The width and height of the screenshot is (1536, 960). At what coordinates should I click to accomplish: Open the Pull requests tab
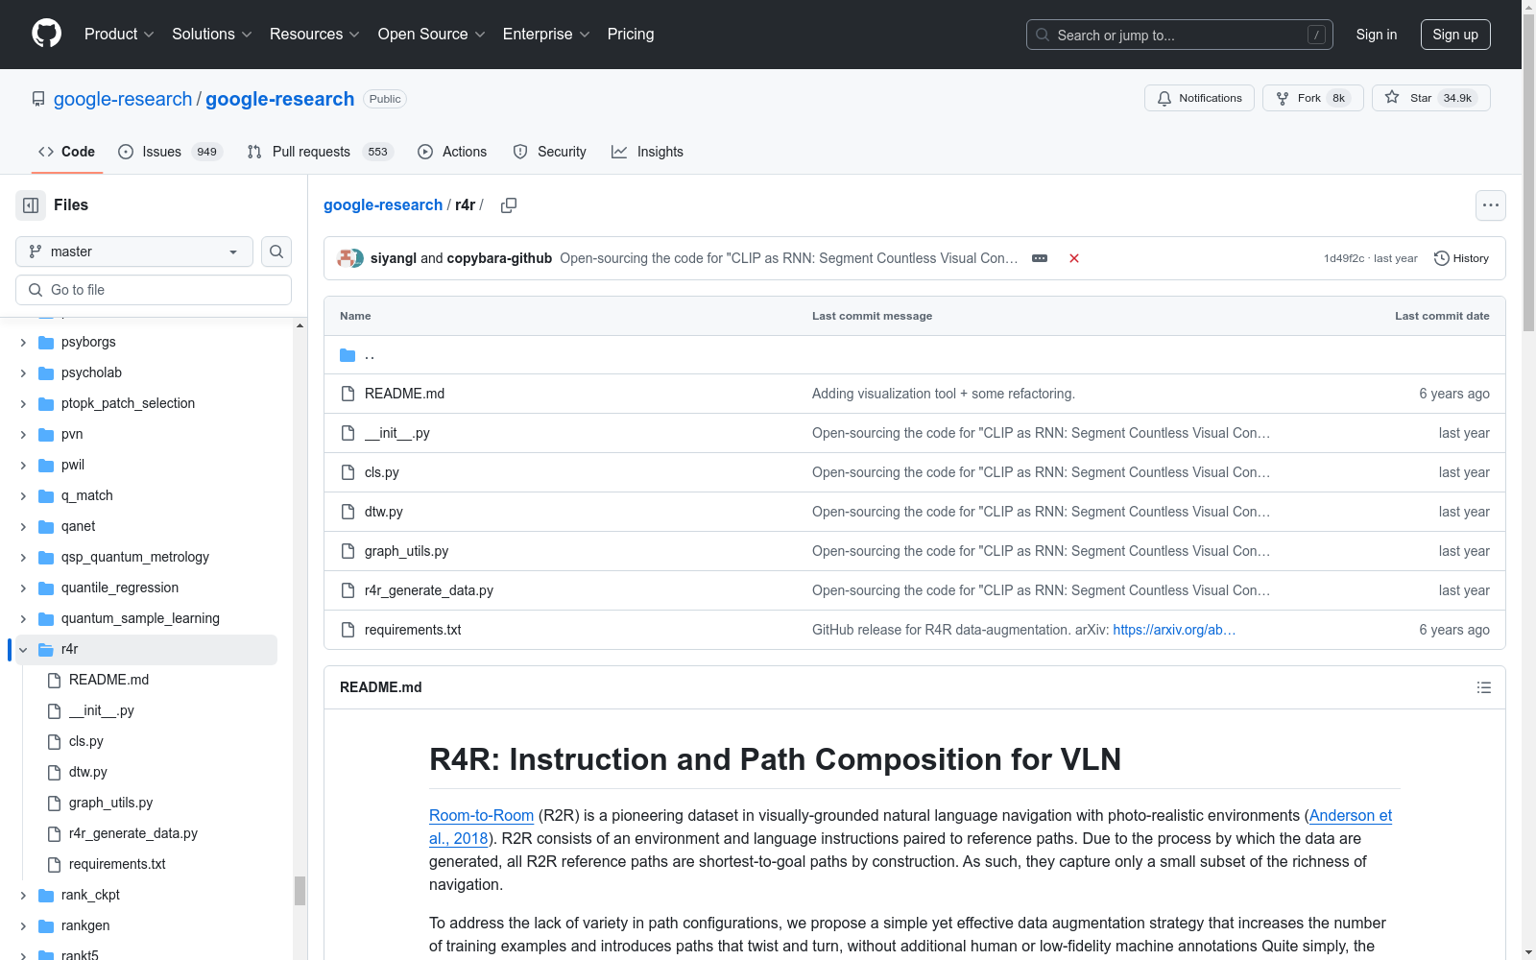(x=320, y=152)
